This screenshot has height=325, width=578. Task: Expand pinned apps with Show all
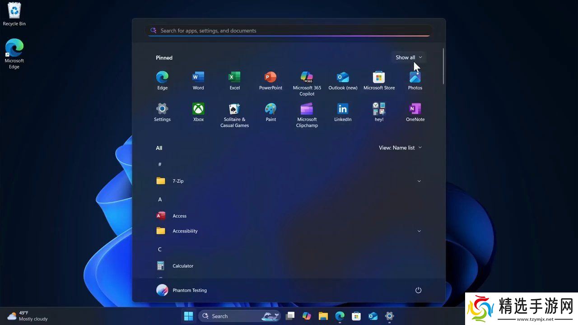408,57
